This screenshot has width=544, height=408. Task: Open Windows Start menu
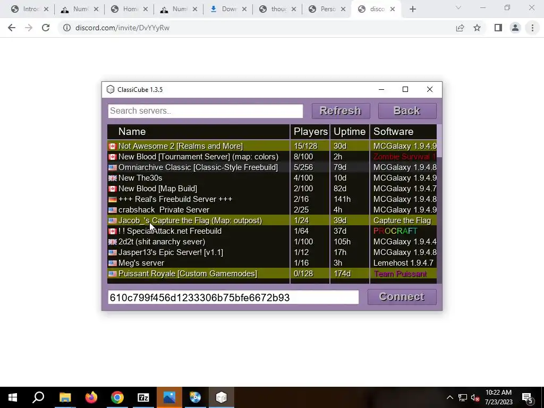pyautogui.click(x=13, y=397)
